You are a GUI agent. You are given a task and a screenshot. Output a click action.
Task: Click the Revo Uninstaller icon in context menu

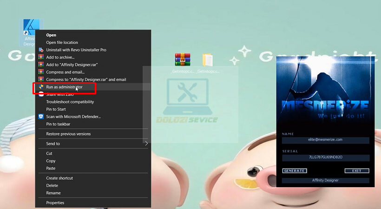coord(41,50)
